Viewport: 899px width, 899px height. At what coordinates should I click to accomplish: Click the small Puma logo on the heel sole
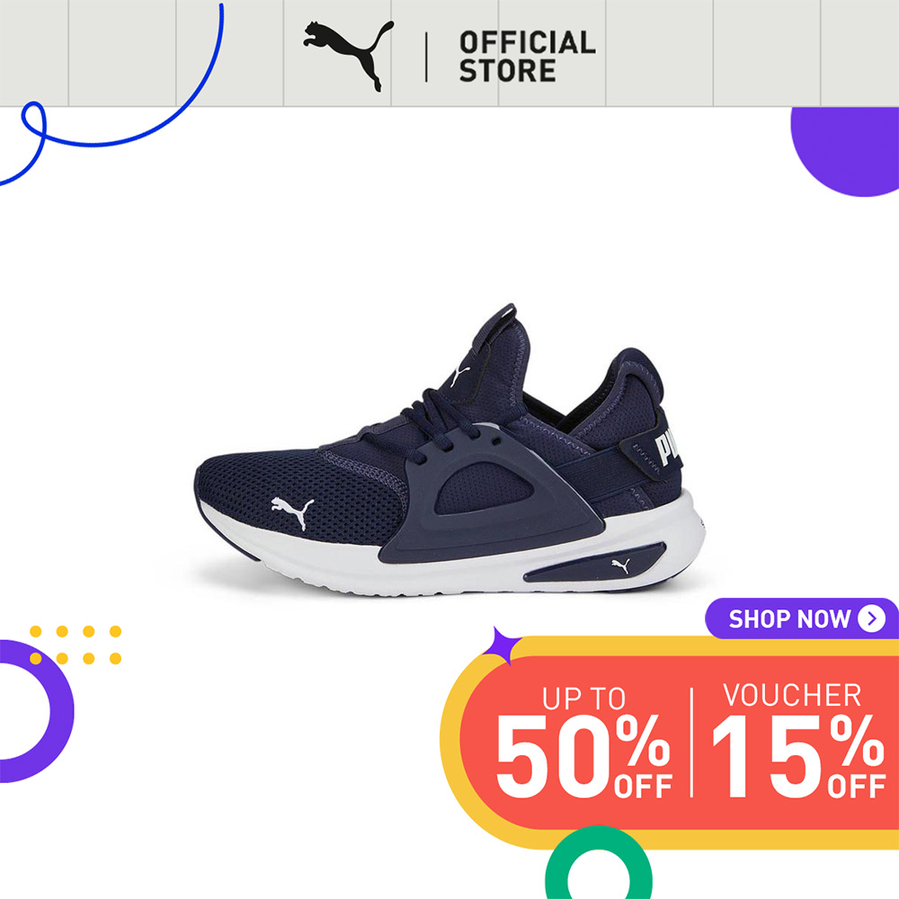pyautogui.click(x=621, y=565)
